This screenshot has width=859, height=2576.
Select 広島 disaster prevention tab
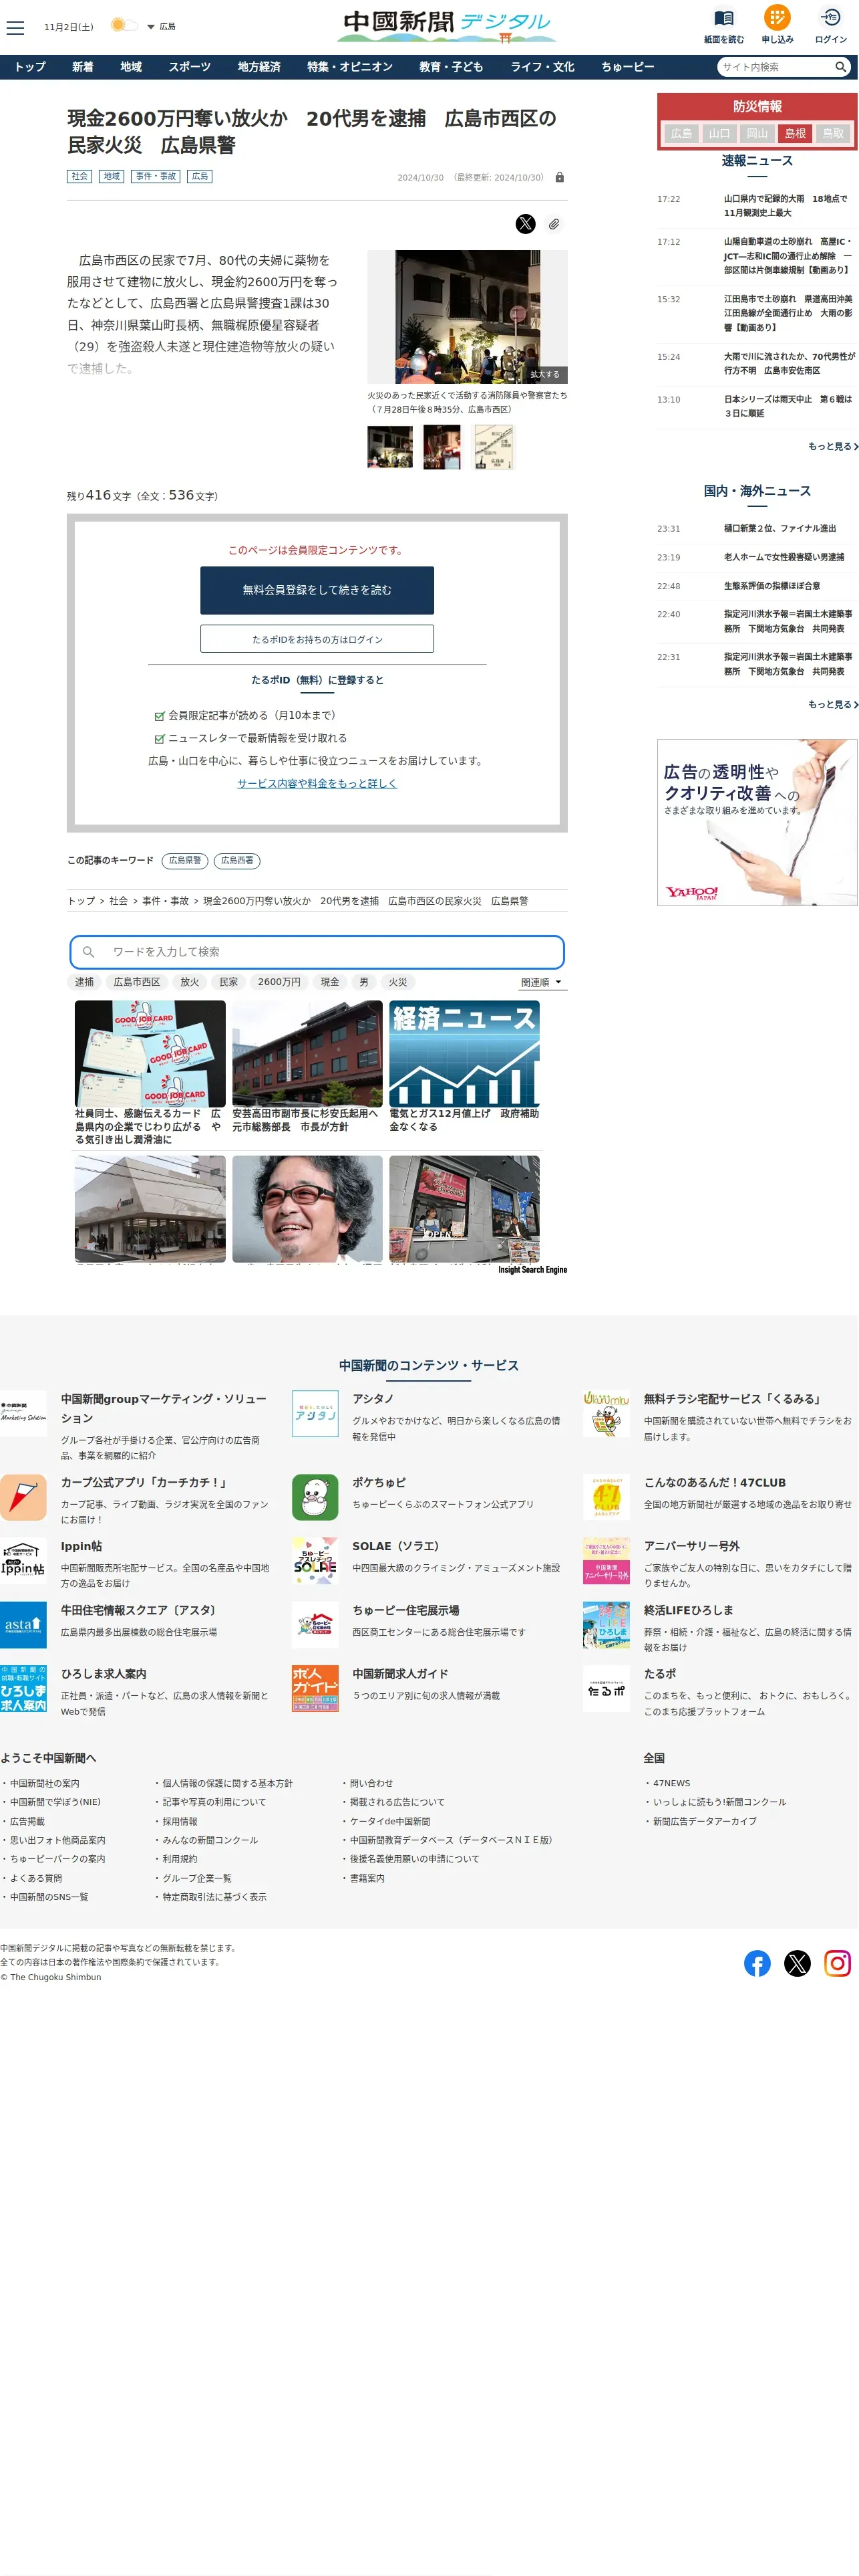click(x=681, y=133)
